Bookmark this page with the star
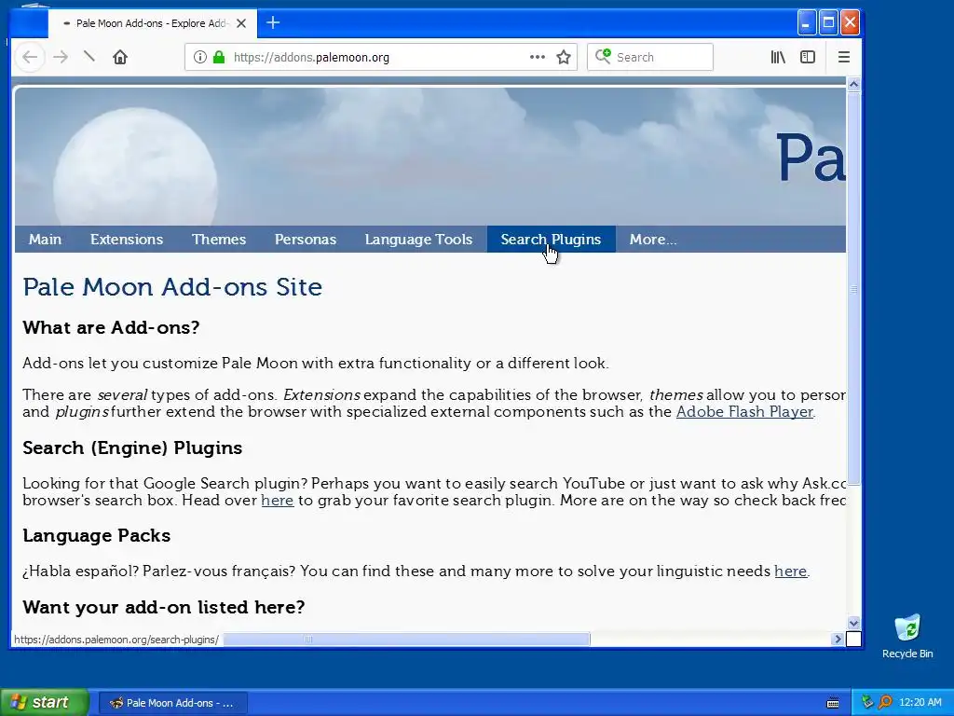The height and width of the screenshot is (716, 954). coord(564,57)
